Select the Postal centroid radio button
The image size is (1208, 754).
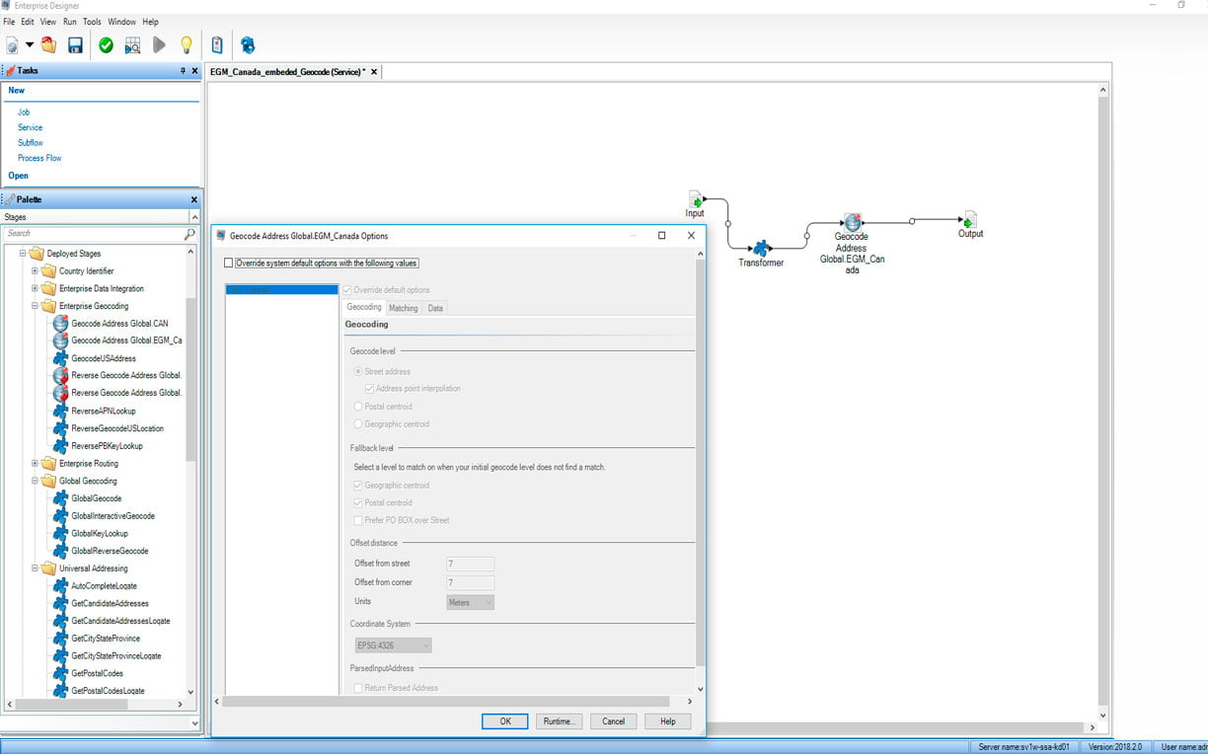coord(356,406)
